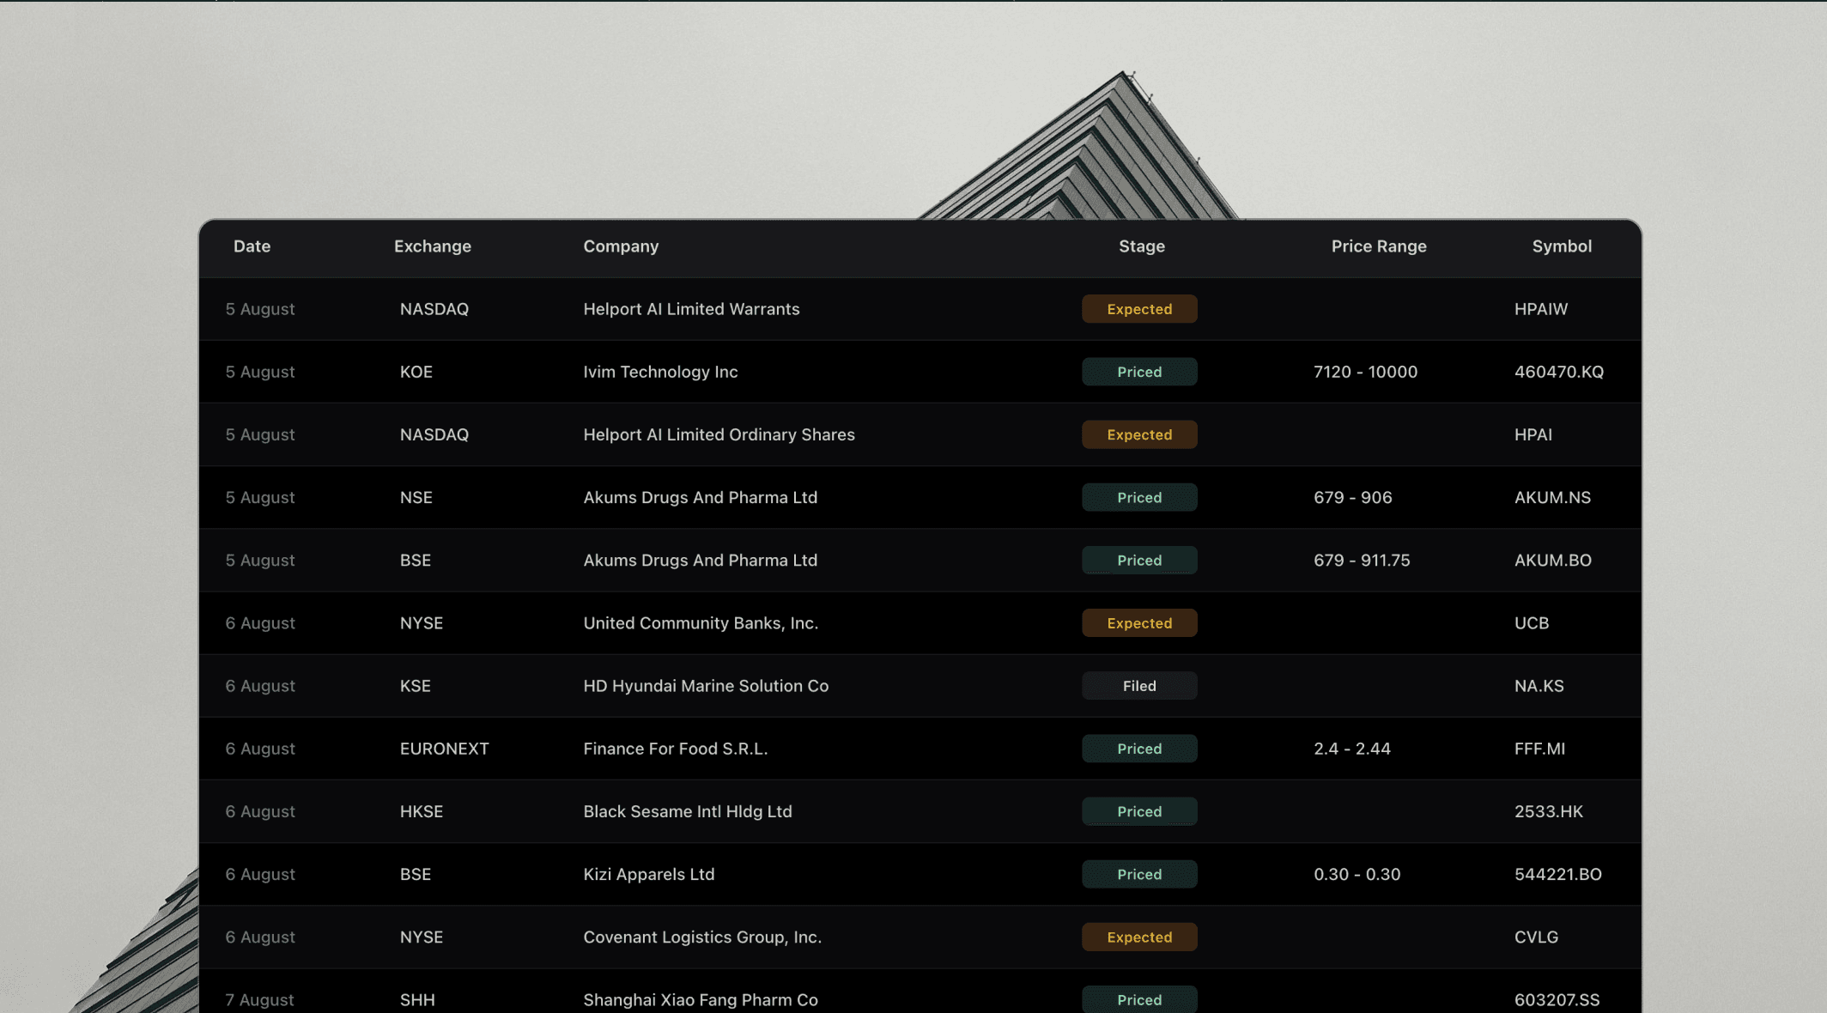Select United Community Banks, Inc. company
Viewport: 1827px width, 1013px height.
[x=700, y=623]
